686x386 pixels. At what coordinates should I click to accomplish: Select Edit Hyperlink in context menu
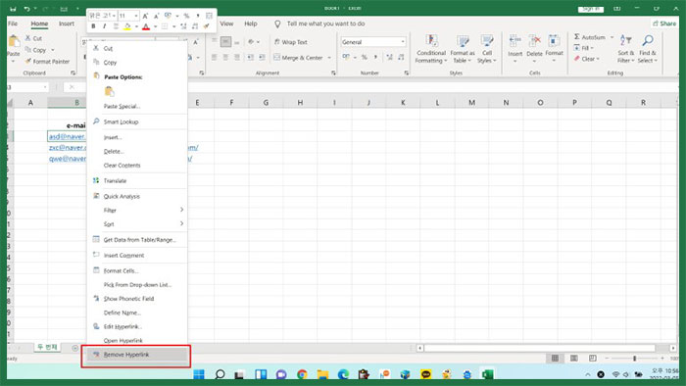tap(137, 326)
